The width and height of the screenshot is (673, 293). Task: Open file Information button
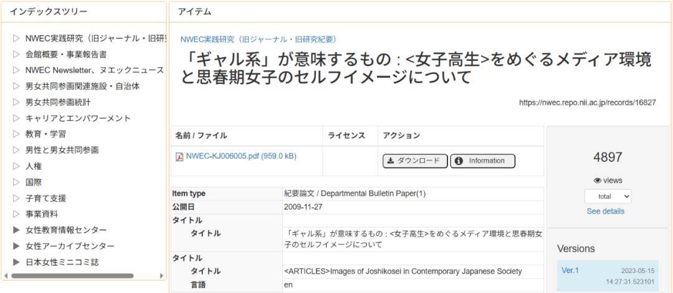click(x=482, y=161)
